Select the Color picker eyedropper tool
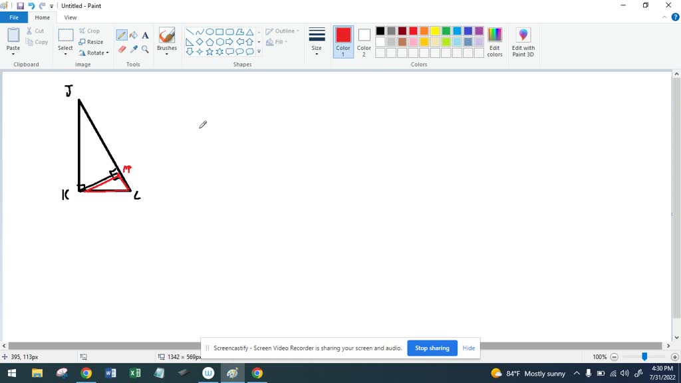The image size is (681, 383). pos(134,49)
